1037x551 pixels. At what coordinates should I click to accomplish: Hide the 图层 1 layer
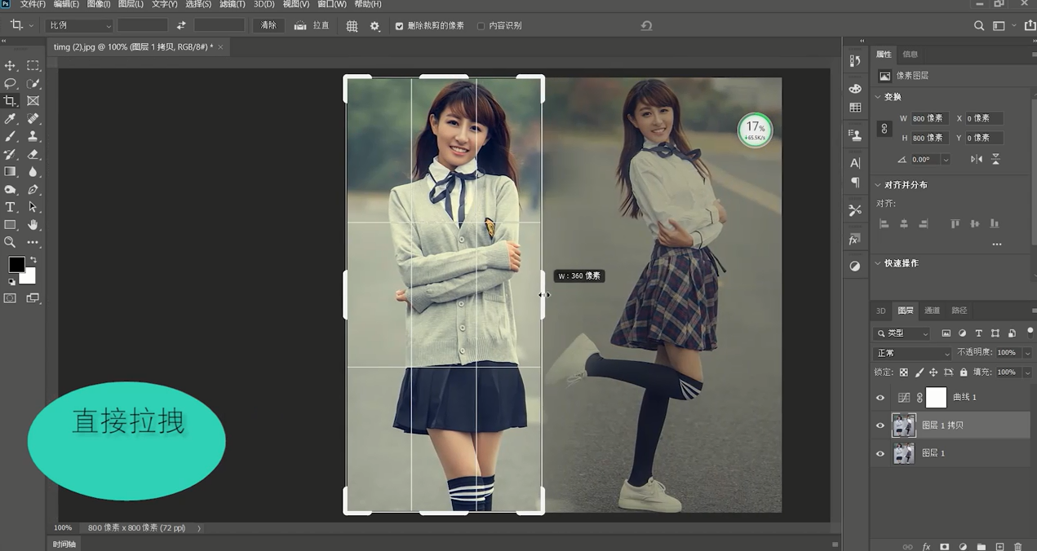tap(880, 453)
